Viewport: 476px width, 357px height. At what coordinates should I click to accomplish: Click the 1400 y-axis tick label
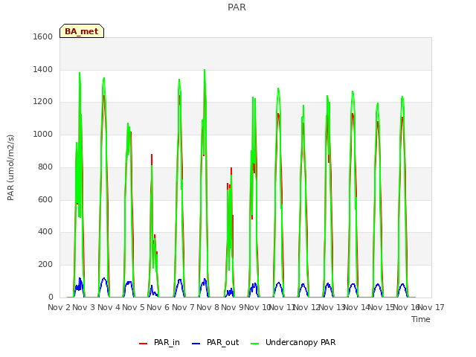(x=43, y=69)
